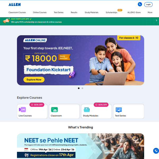Screen dimensions: 159x159
Task: Open the ALLEN E-Store link
Action: [134, 12]
